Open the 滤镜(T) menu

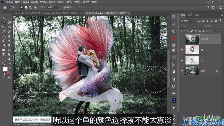[61, 2]
